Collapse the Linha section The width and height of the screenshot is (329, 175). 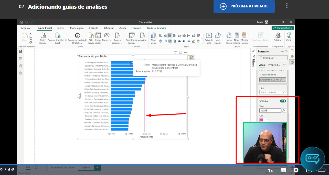pos(261,101)
